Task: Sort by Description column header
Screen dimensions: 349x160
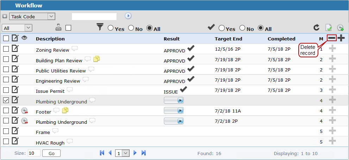Action: (x=50, y=39)
